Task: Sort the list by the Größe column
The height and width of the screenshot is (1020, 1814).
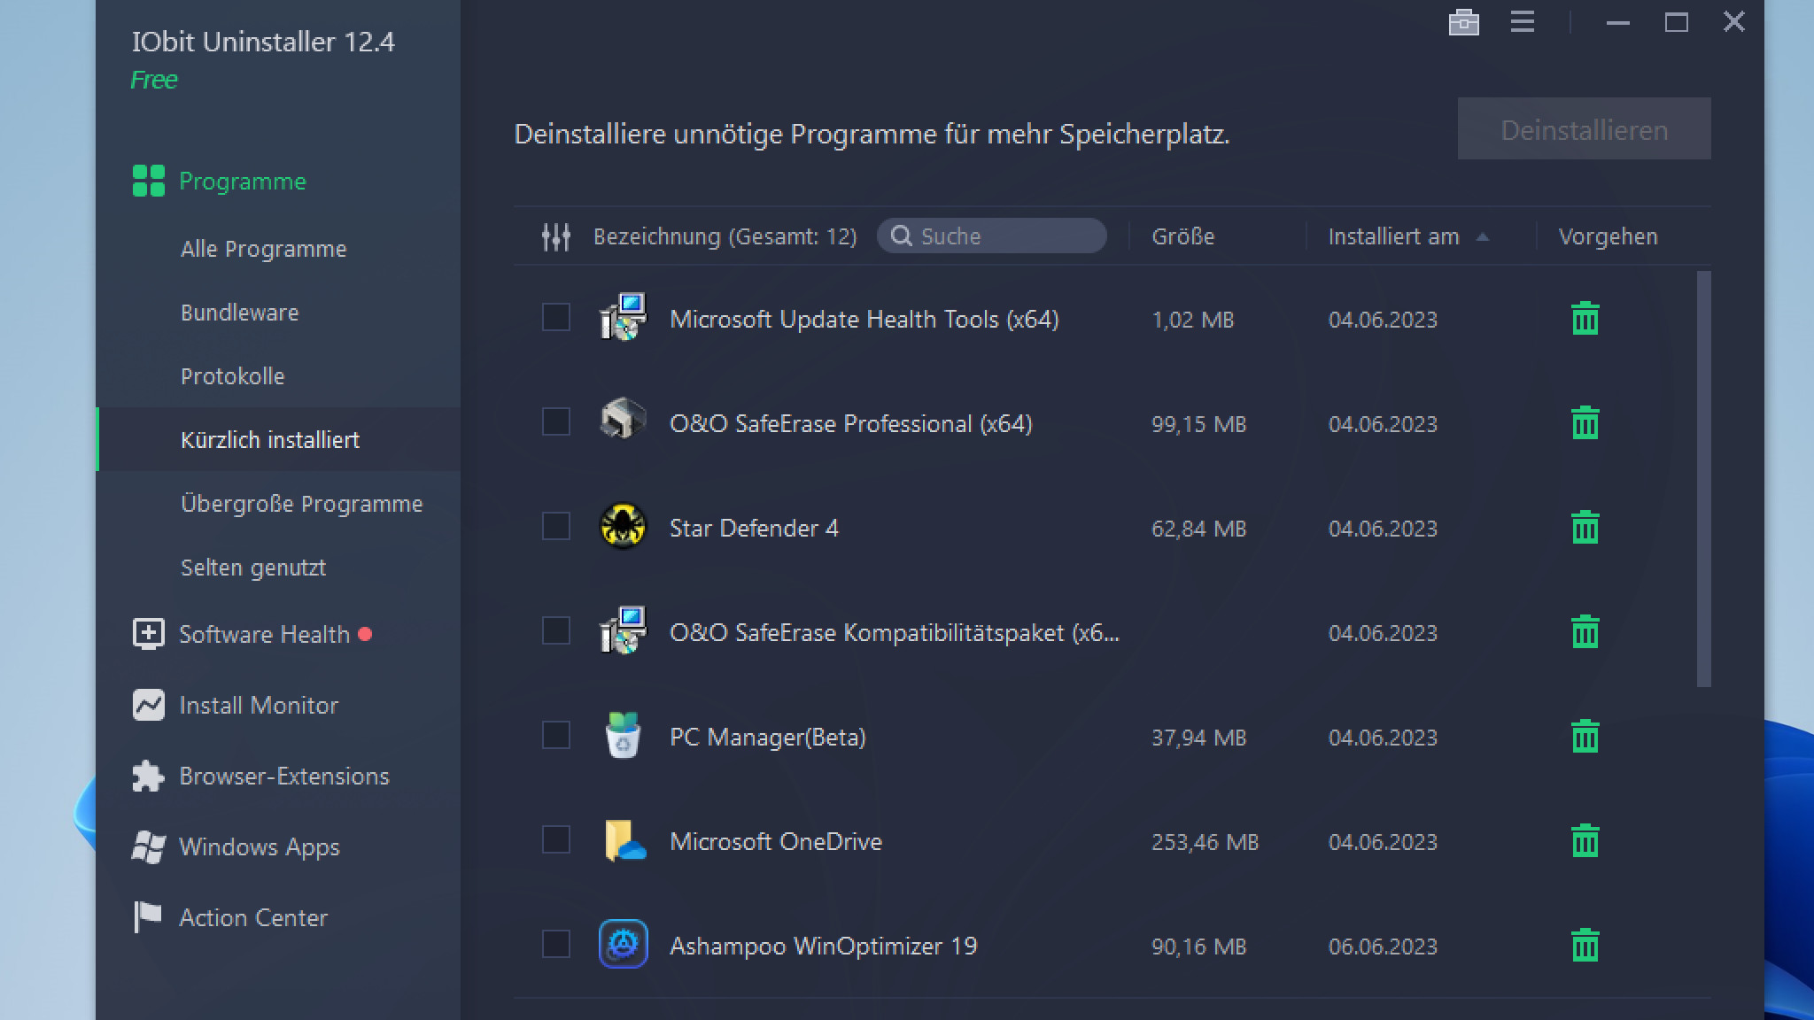Action: (x=1182, y=236)
